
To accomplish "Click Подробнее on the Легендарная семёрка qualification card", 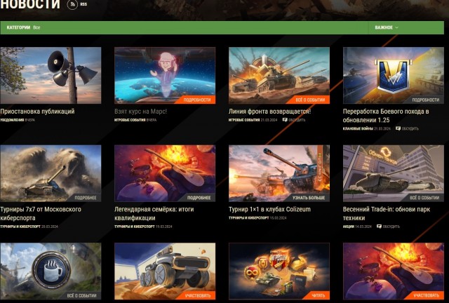I will tap(199, 198).
